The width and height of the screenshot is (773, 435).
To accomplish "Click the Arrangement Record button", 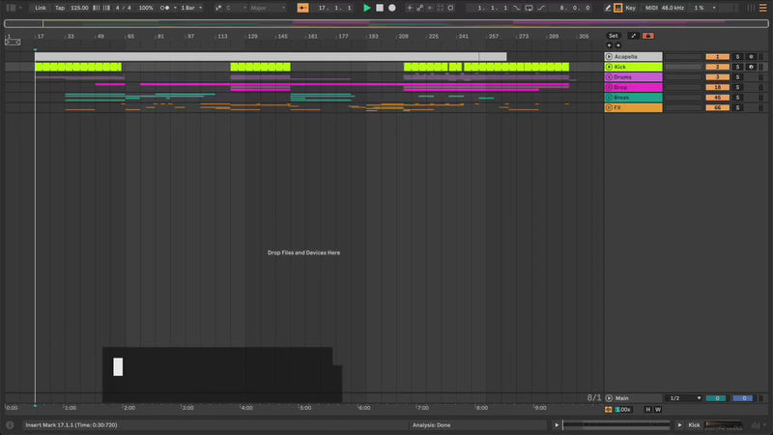I will click(x=392, y=8).
